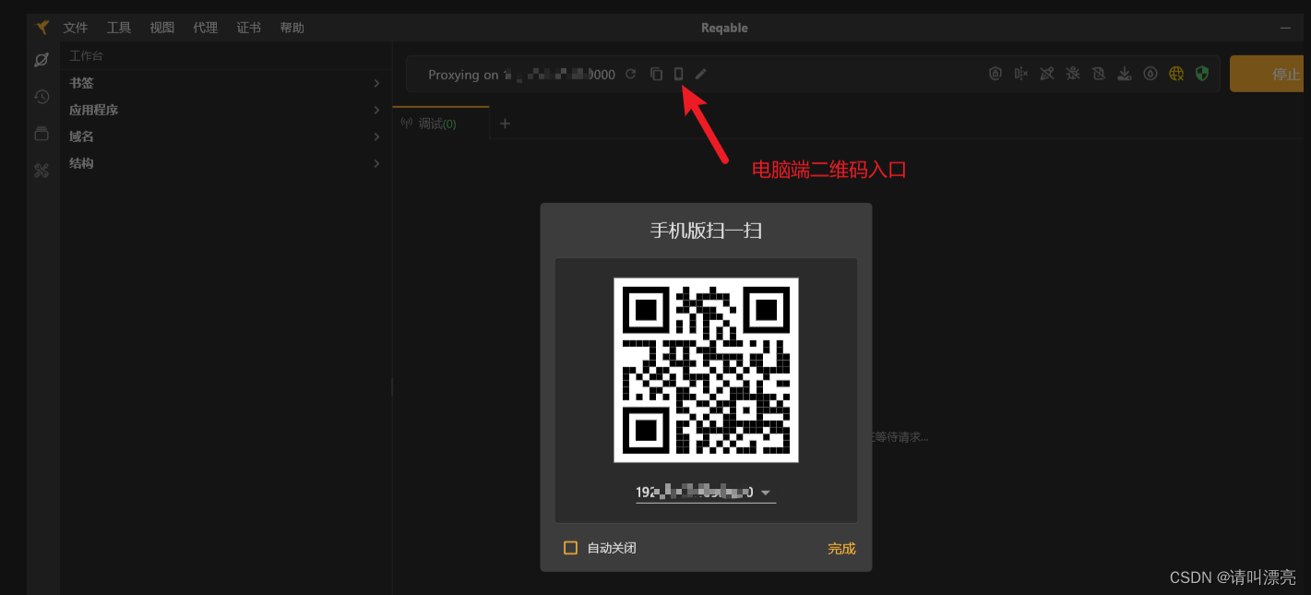Expand the 结构 section chevron

(376, 163)
